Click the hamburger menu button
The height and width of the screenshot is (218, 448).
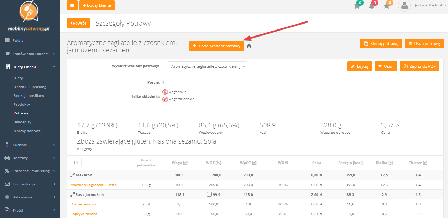[72, 5]
